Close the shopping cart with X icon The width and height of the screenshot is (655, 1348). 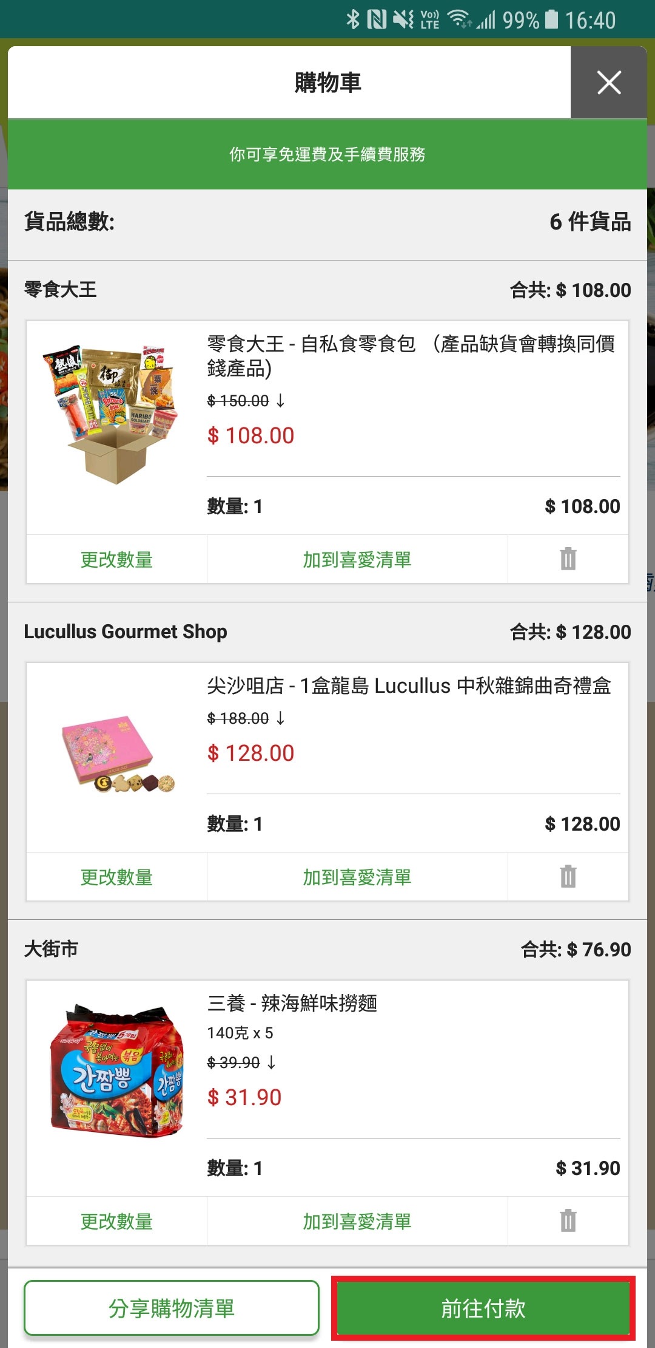pyautogui.click(x=609, y=83)
